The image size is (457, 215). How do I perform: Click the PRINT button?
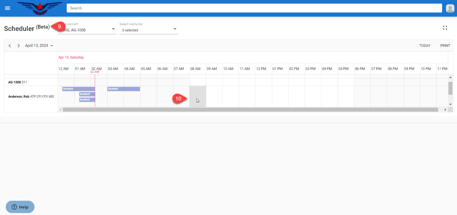pos(445,46)
